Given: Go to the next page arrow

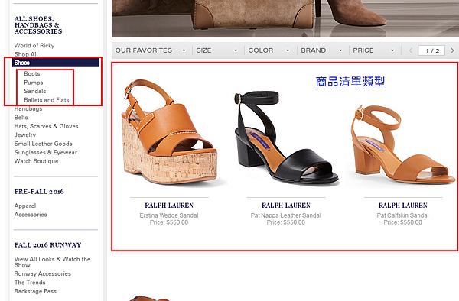Looking at the screenshot, I should tap(452, 50).
